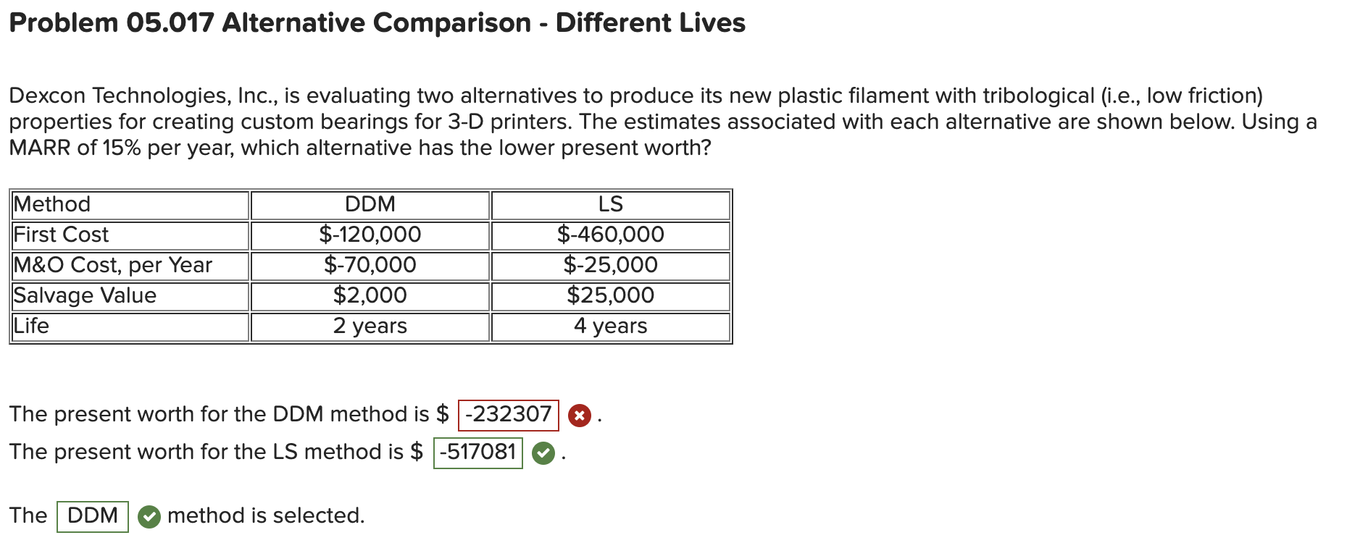Select the $25,000 salvage value cell
Image resolution: width=1368 pixels, height=543 pixels.
[x=610, y=295]
